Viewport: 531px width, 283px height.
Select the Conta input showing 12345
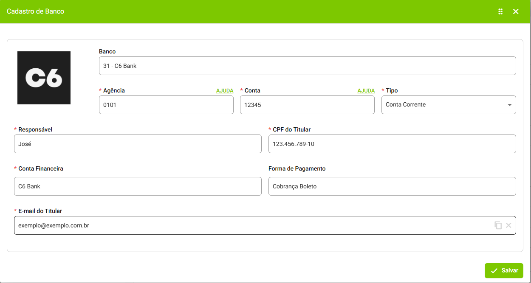click(307, 105)
